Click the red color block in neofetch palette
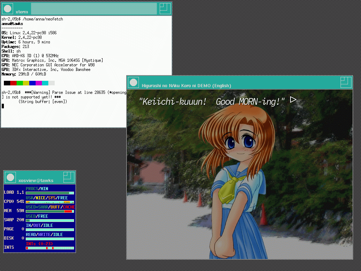This screenshot has width=361, height=271. (13, 83)
